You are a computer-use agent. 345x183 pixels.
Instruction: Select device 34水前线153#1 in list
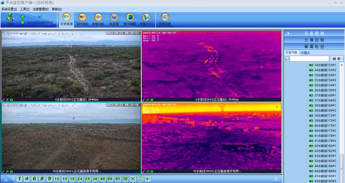coord(325,65)
